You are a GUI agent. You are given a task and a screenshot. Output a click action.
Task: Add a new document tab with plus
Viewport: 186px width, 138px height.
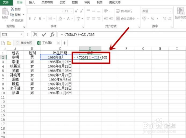(64, 43)
